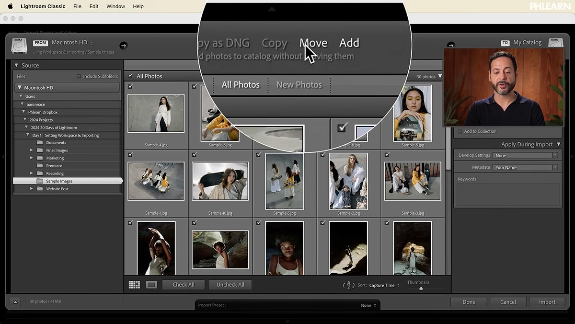575x324 pixels.
Task: Toggle the All Photos checkbox
Action: click(131, 76)
